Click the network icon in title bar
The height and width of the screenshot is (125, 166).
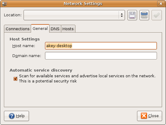coord(5,4)
